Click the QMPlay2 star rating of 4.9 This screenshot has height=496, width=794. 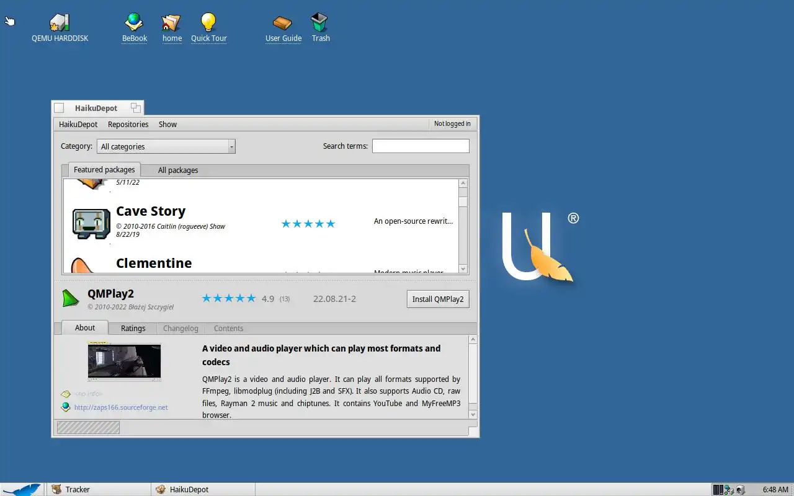pos(229,298)
